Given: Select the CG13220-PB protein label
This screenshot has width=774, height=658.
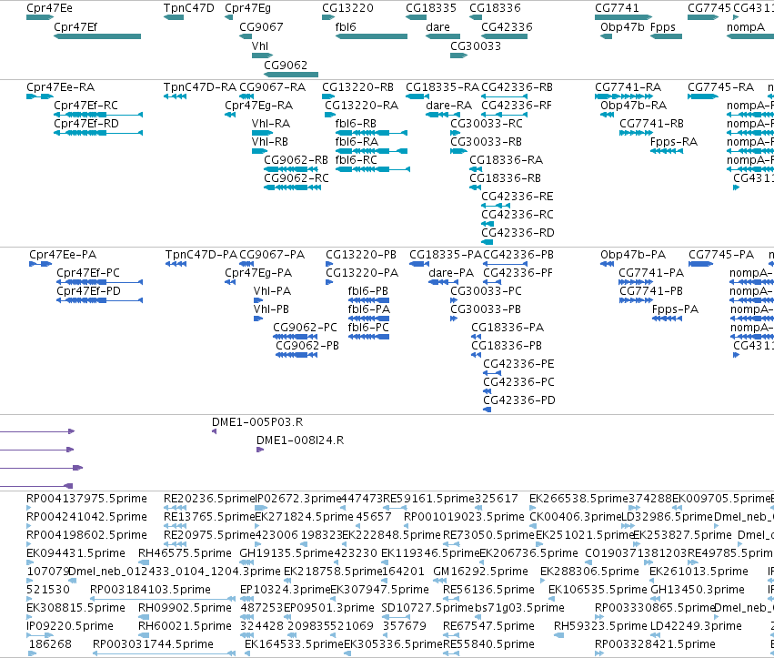Looking at the screenshot, I should pos(361,255).
